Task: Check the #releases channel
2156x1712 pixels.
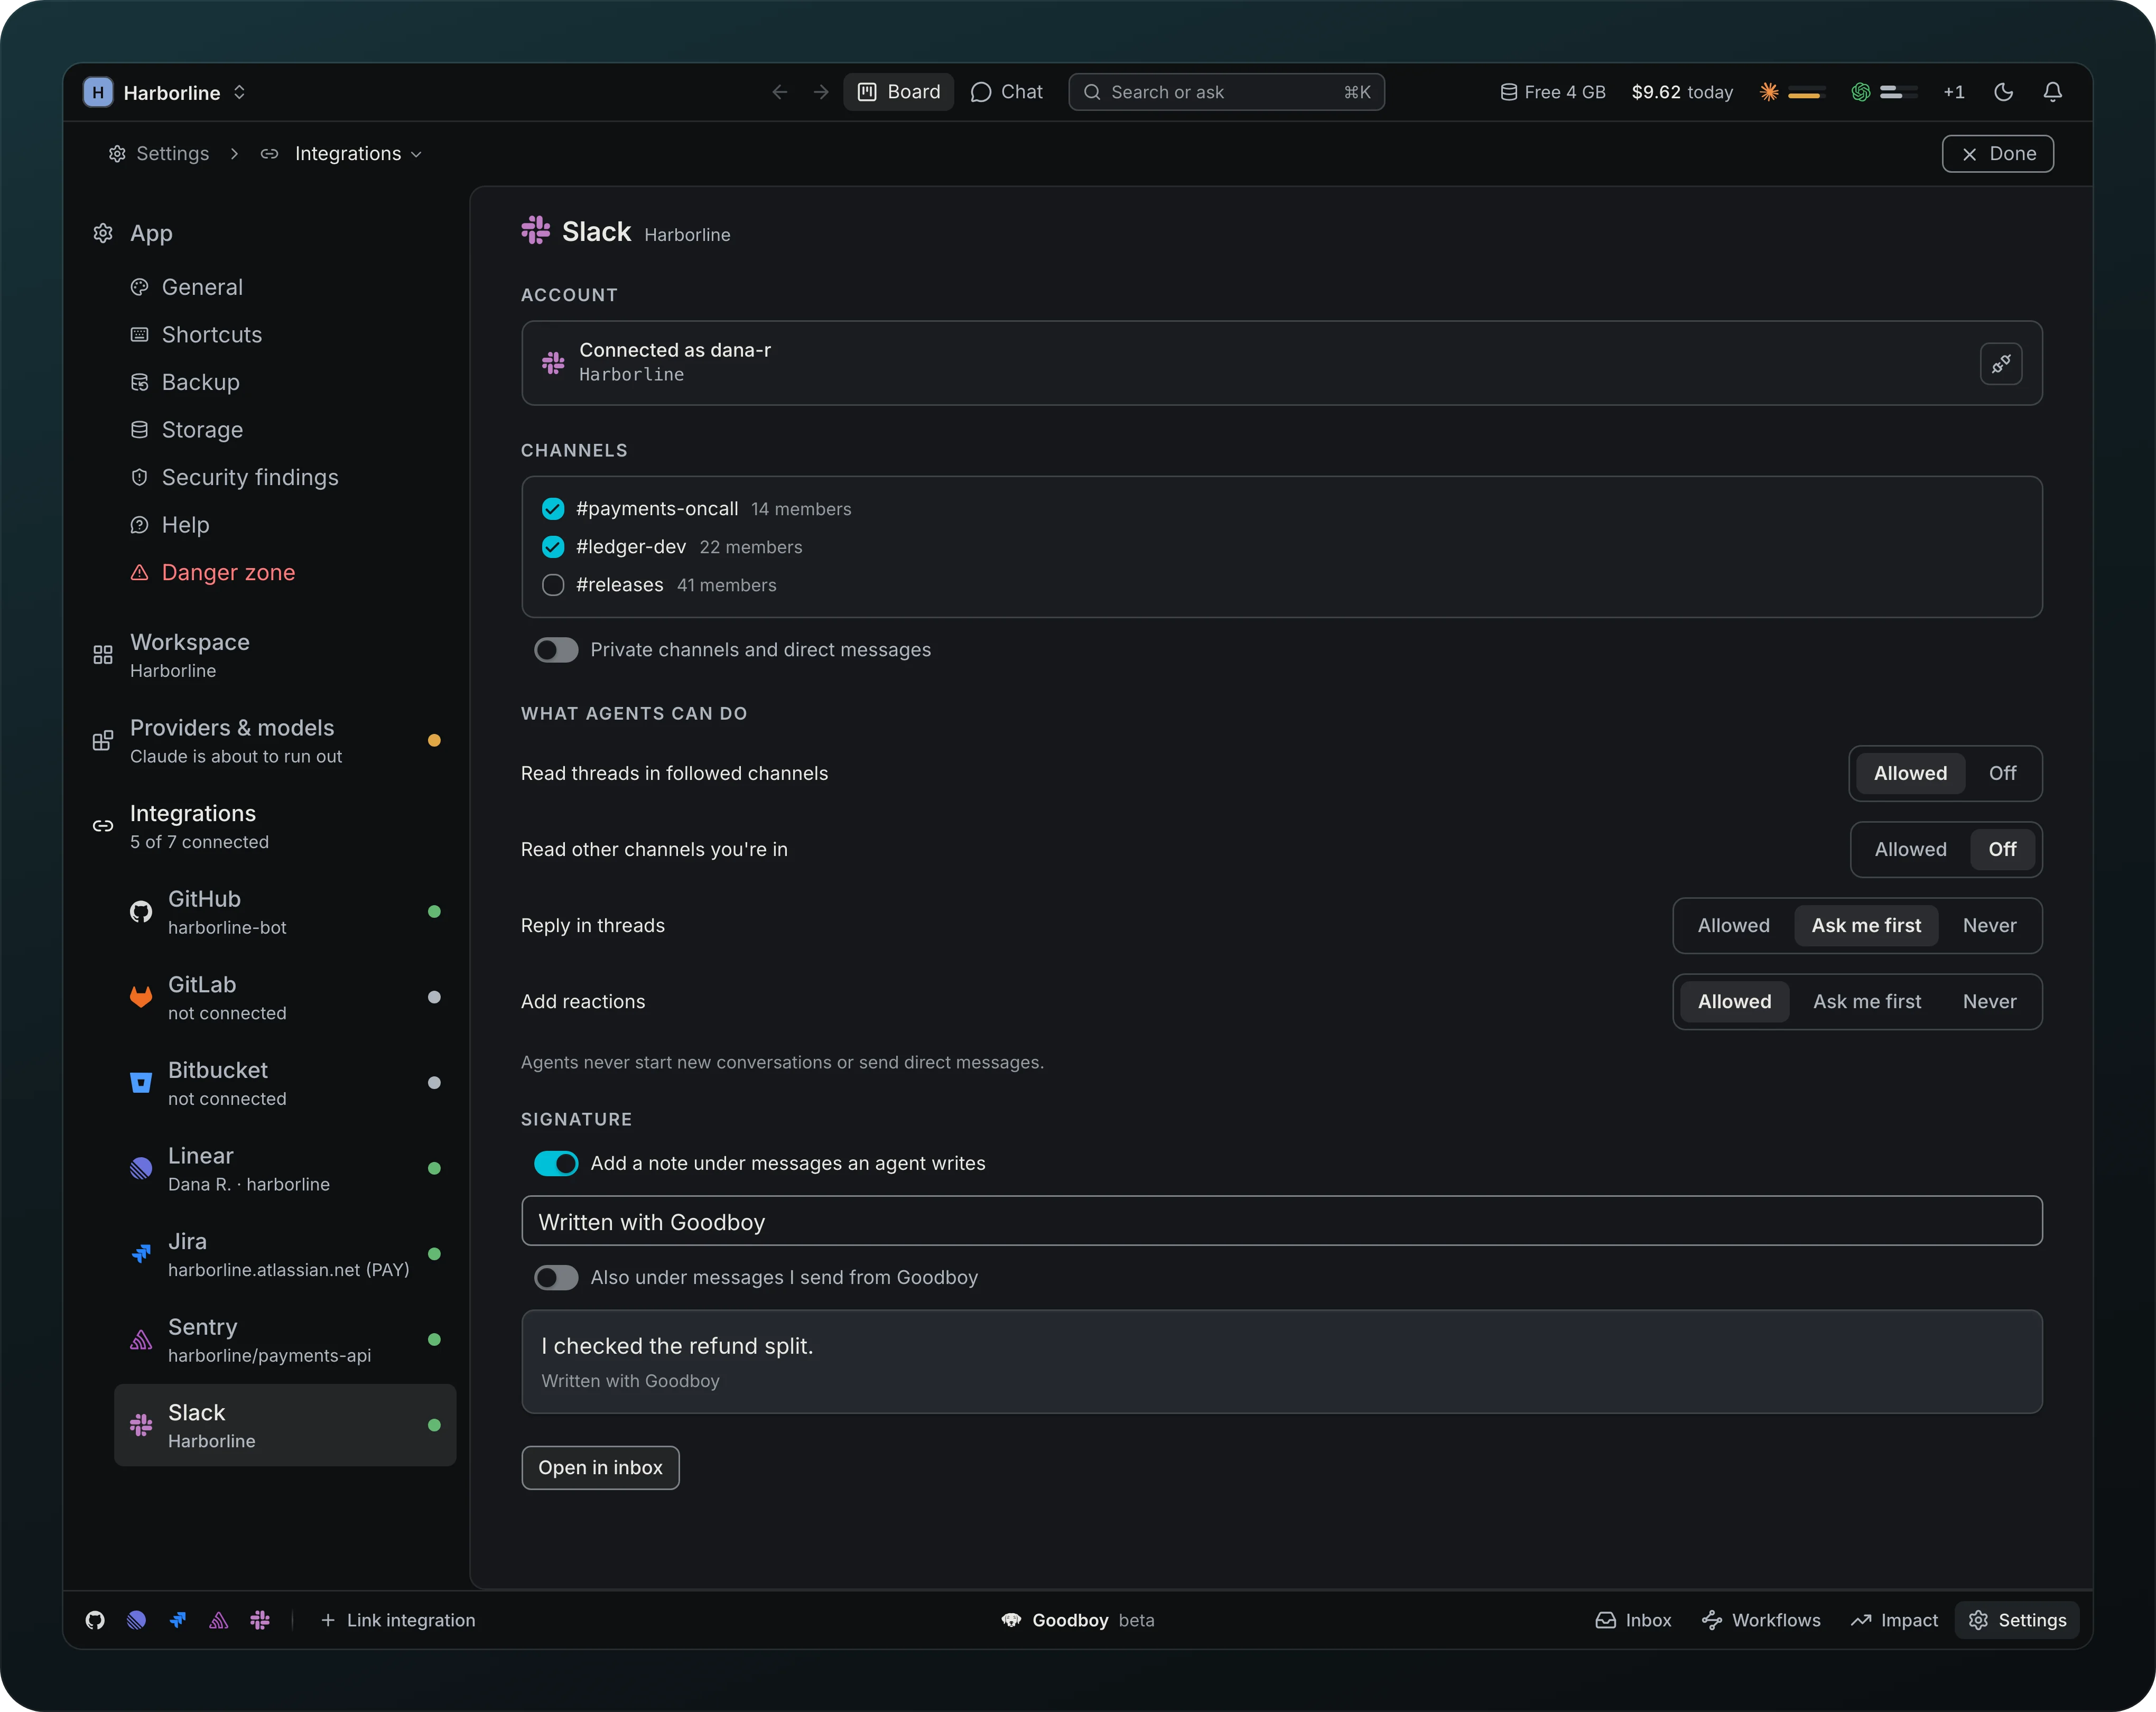Action: coord(553,585)
